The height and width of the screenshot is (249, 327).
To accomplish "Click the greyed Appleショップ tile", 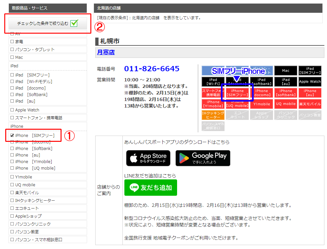I will pos(262,115).
